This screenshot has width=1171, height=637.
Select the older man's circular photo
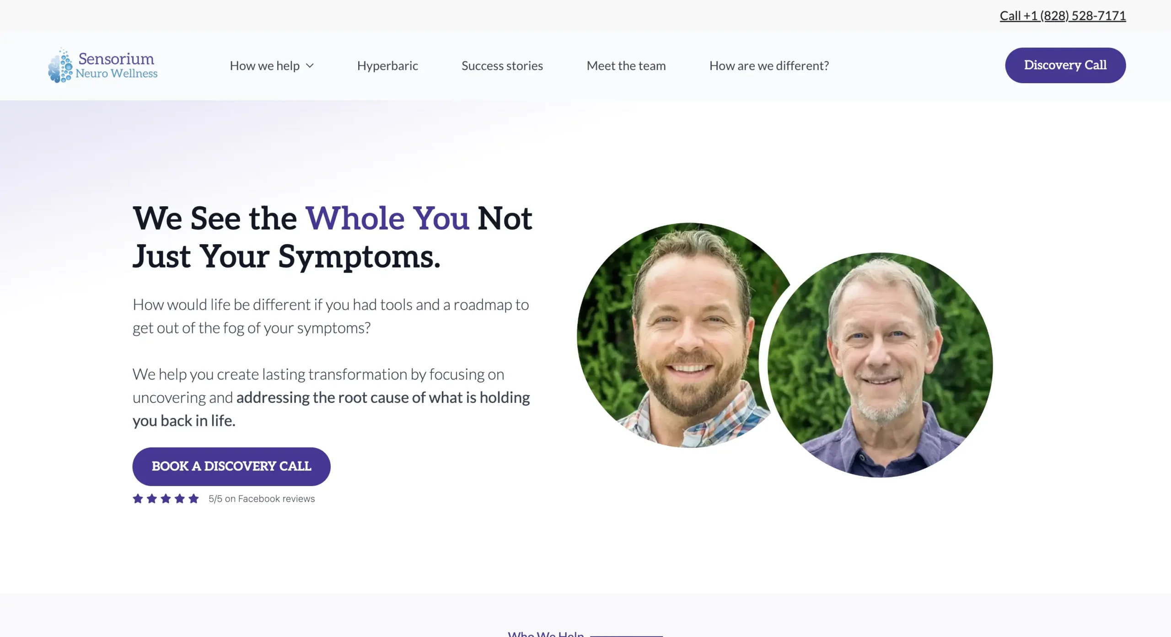click(880, 365)
